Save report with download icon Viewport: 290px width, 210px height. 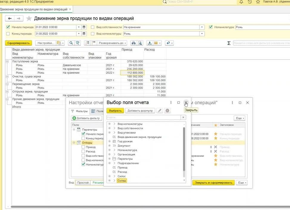(150, 43)
